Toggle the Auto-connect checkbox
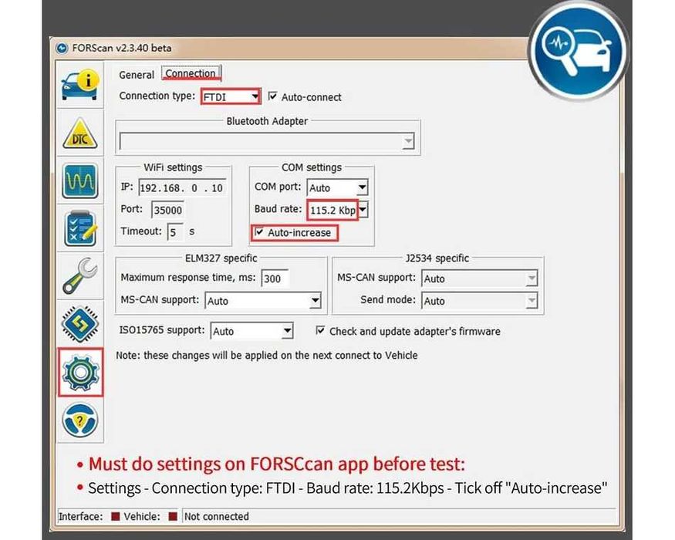The height and width of the screenshot is (540, 675). tap(272, 96)
